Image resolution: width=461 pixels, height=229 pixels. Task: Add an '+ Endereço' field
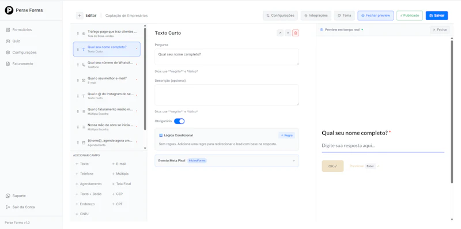(x=85, y=204)
